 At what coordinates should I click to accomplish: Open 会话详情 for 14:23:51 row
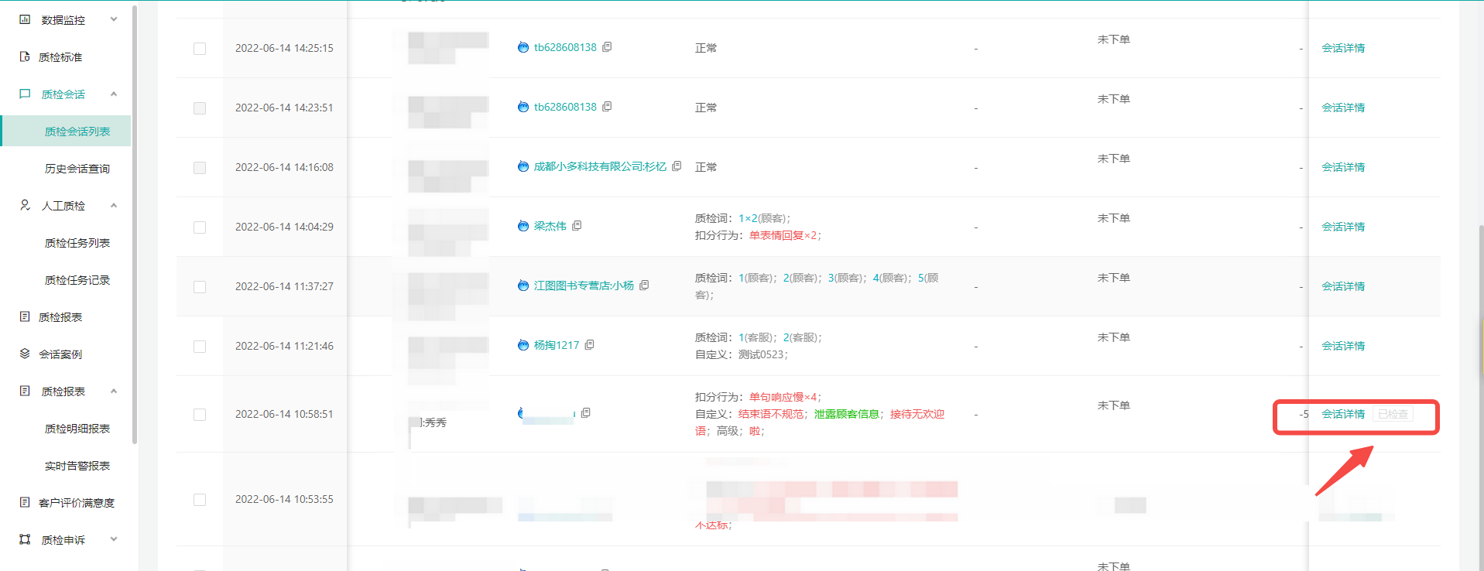(x=1343, y=108)
